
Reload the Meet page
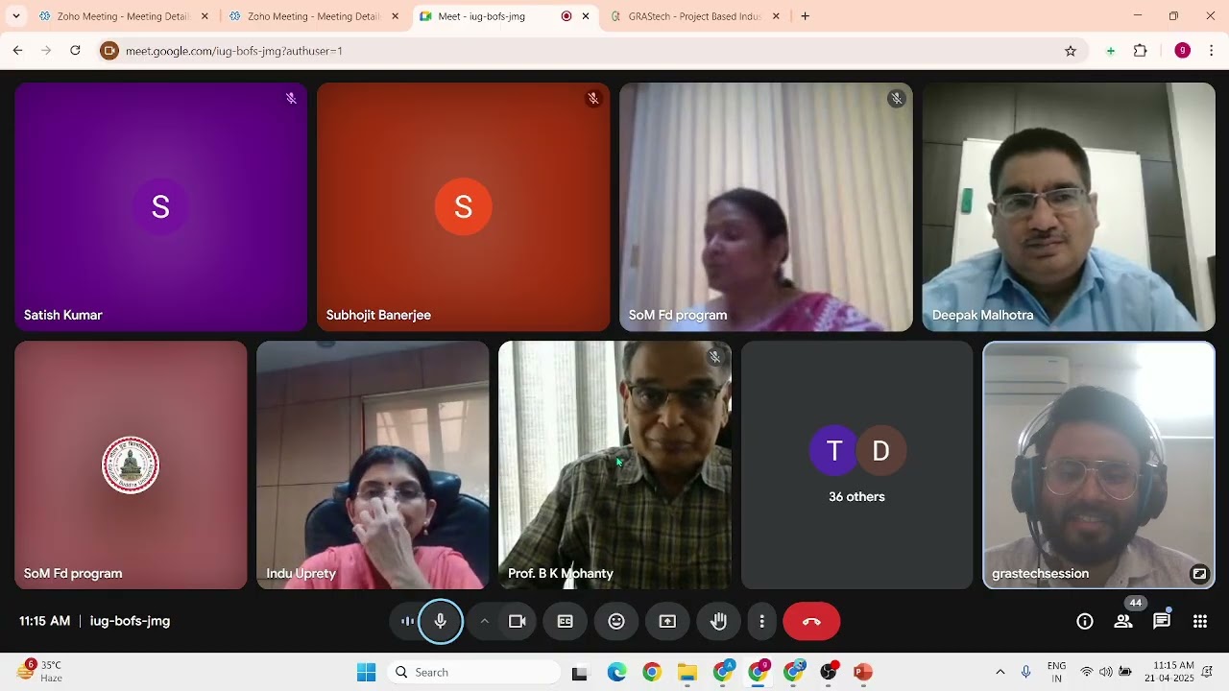point(75,51)
